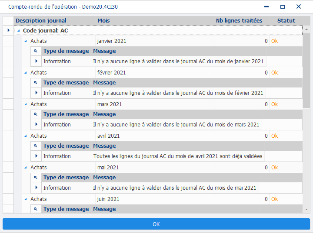Select the janvier 2021 month cell
The width and height of the screenshot is (313, 233).
155,41
